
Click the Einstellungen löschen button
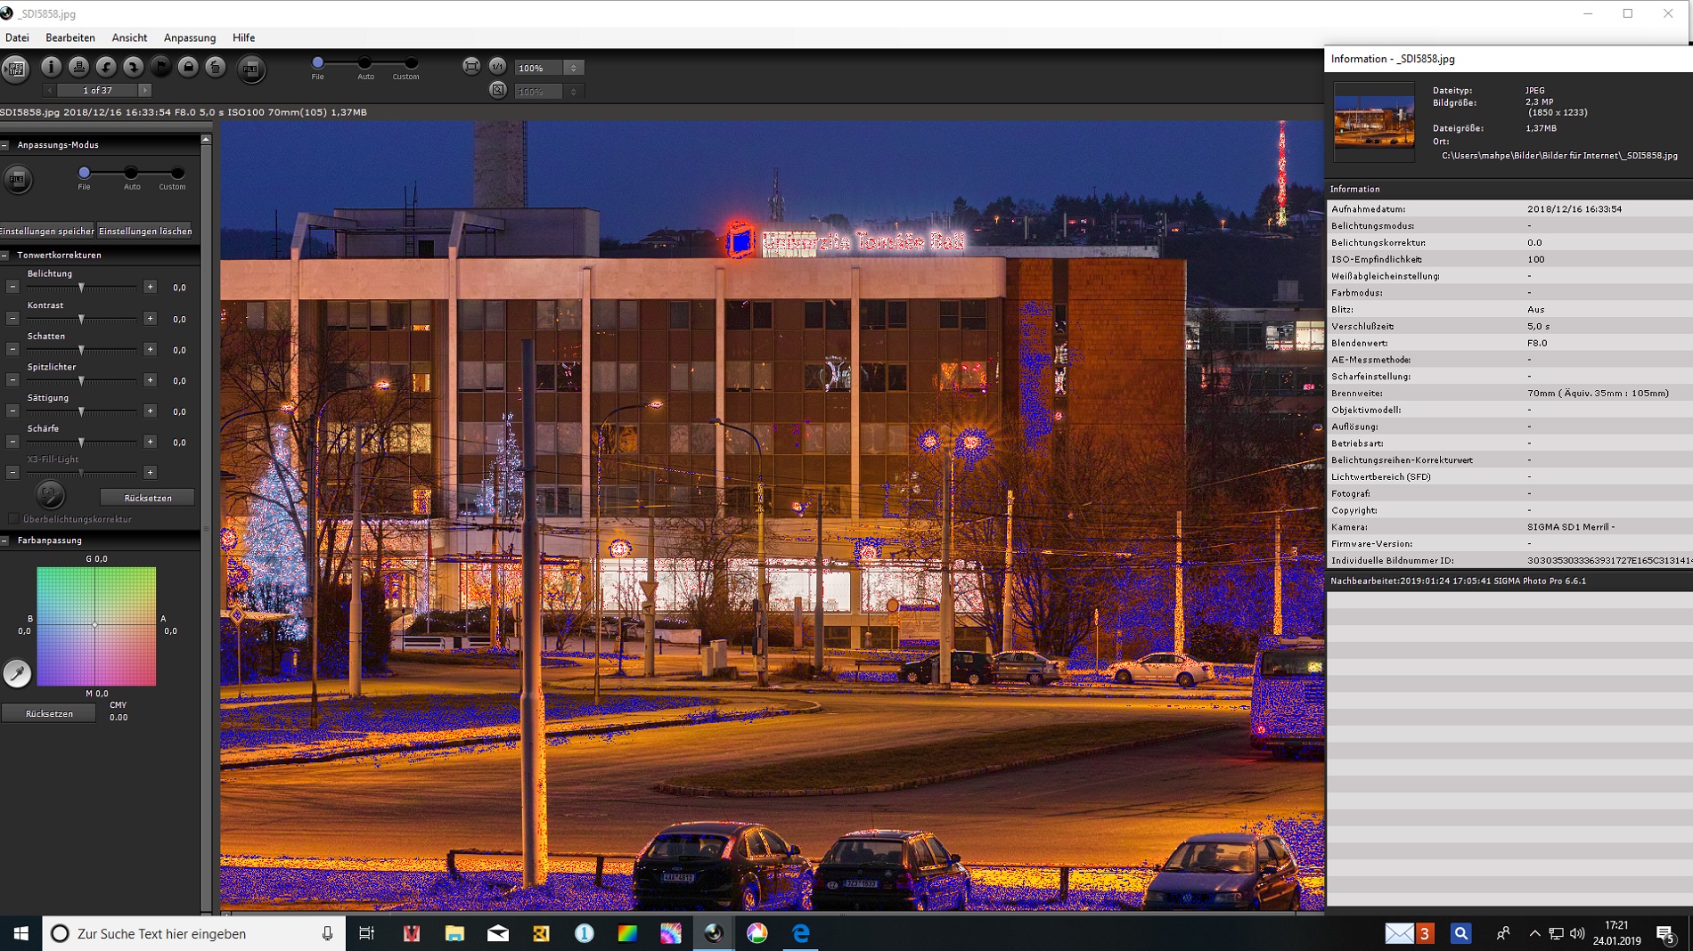pos(145,232)
